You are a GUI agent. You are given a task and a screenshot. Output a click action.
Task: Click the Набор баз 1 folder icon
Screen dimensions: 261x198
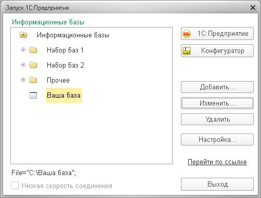33,50
